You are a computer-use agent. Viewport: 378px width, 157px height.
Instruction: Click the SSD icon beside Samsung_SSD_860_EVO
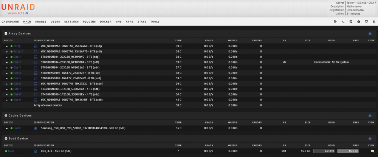[x=36, y=128]
